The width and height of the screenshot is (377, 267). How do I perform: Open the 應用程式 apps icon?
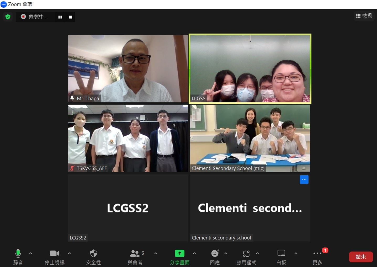(246, 257)
